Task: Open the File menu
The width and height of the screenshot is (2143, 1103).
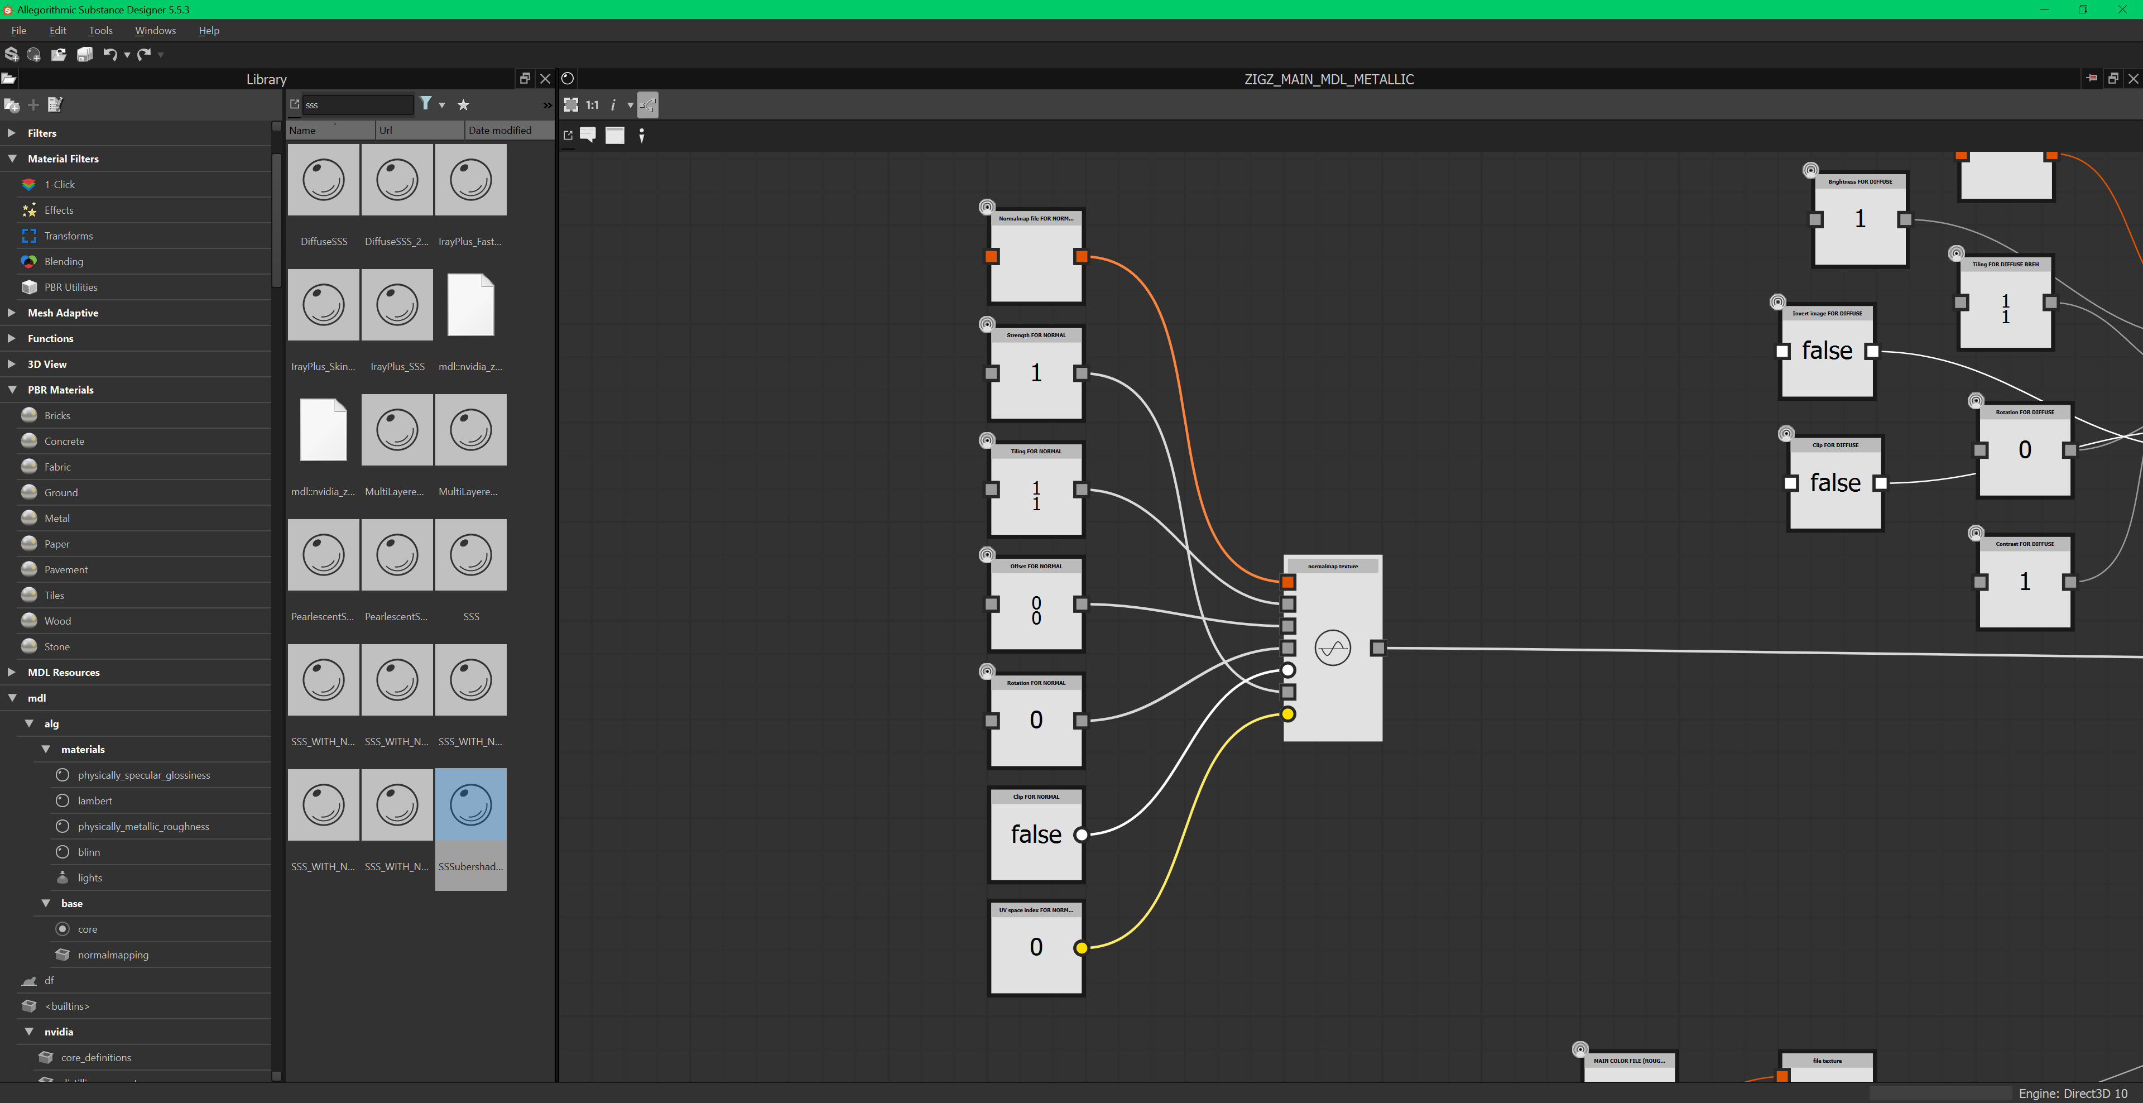Action: (18, 31)
